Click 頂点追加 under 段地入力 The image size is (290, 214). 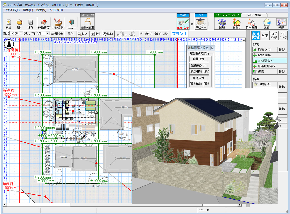196,84
